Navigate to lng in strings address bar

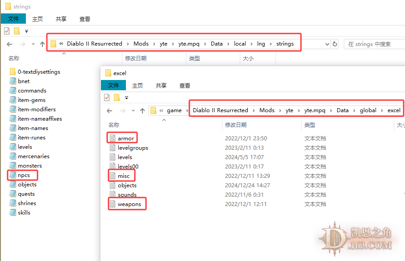(x=261, y=44)
